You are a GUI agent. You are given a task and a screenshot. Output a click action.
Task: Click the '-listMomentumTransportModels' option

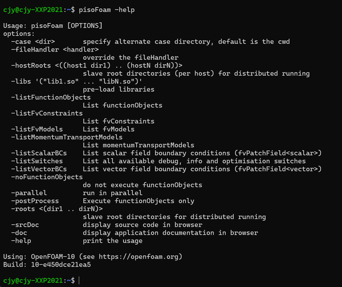(67, 137)
